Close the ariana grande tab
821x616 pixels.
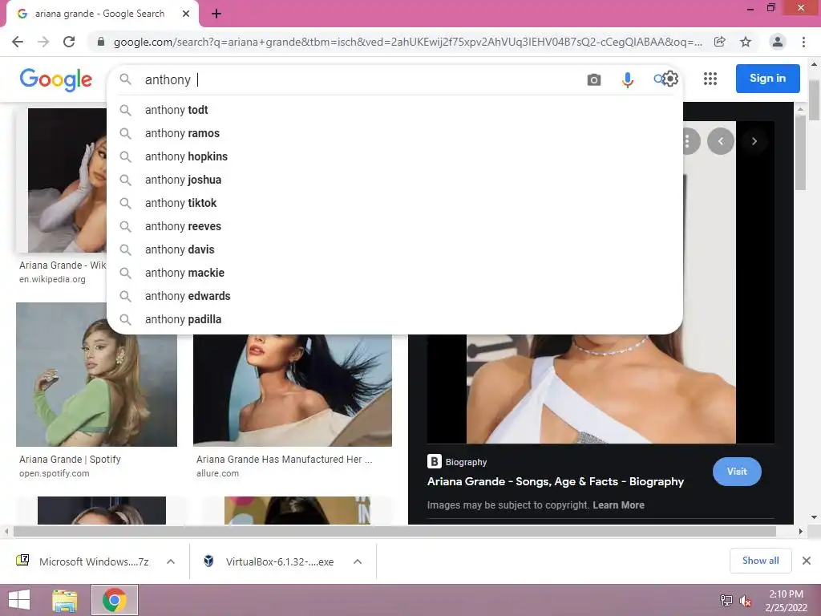(186, 14)
